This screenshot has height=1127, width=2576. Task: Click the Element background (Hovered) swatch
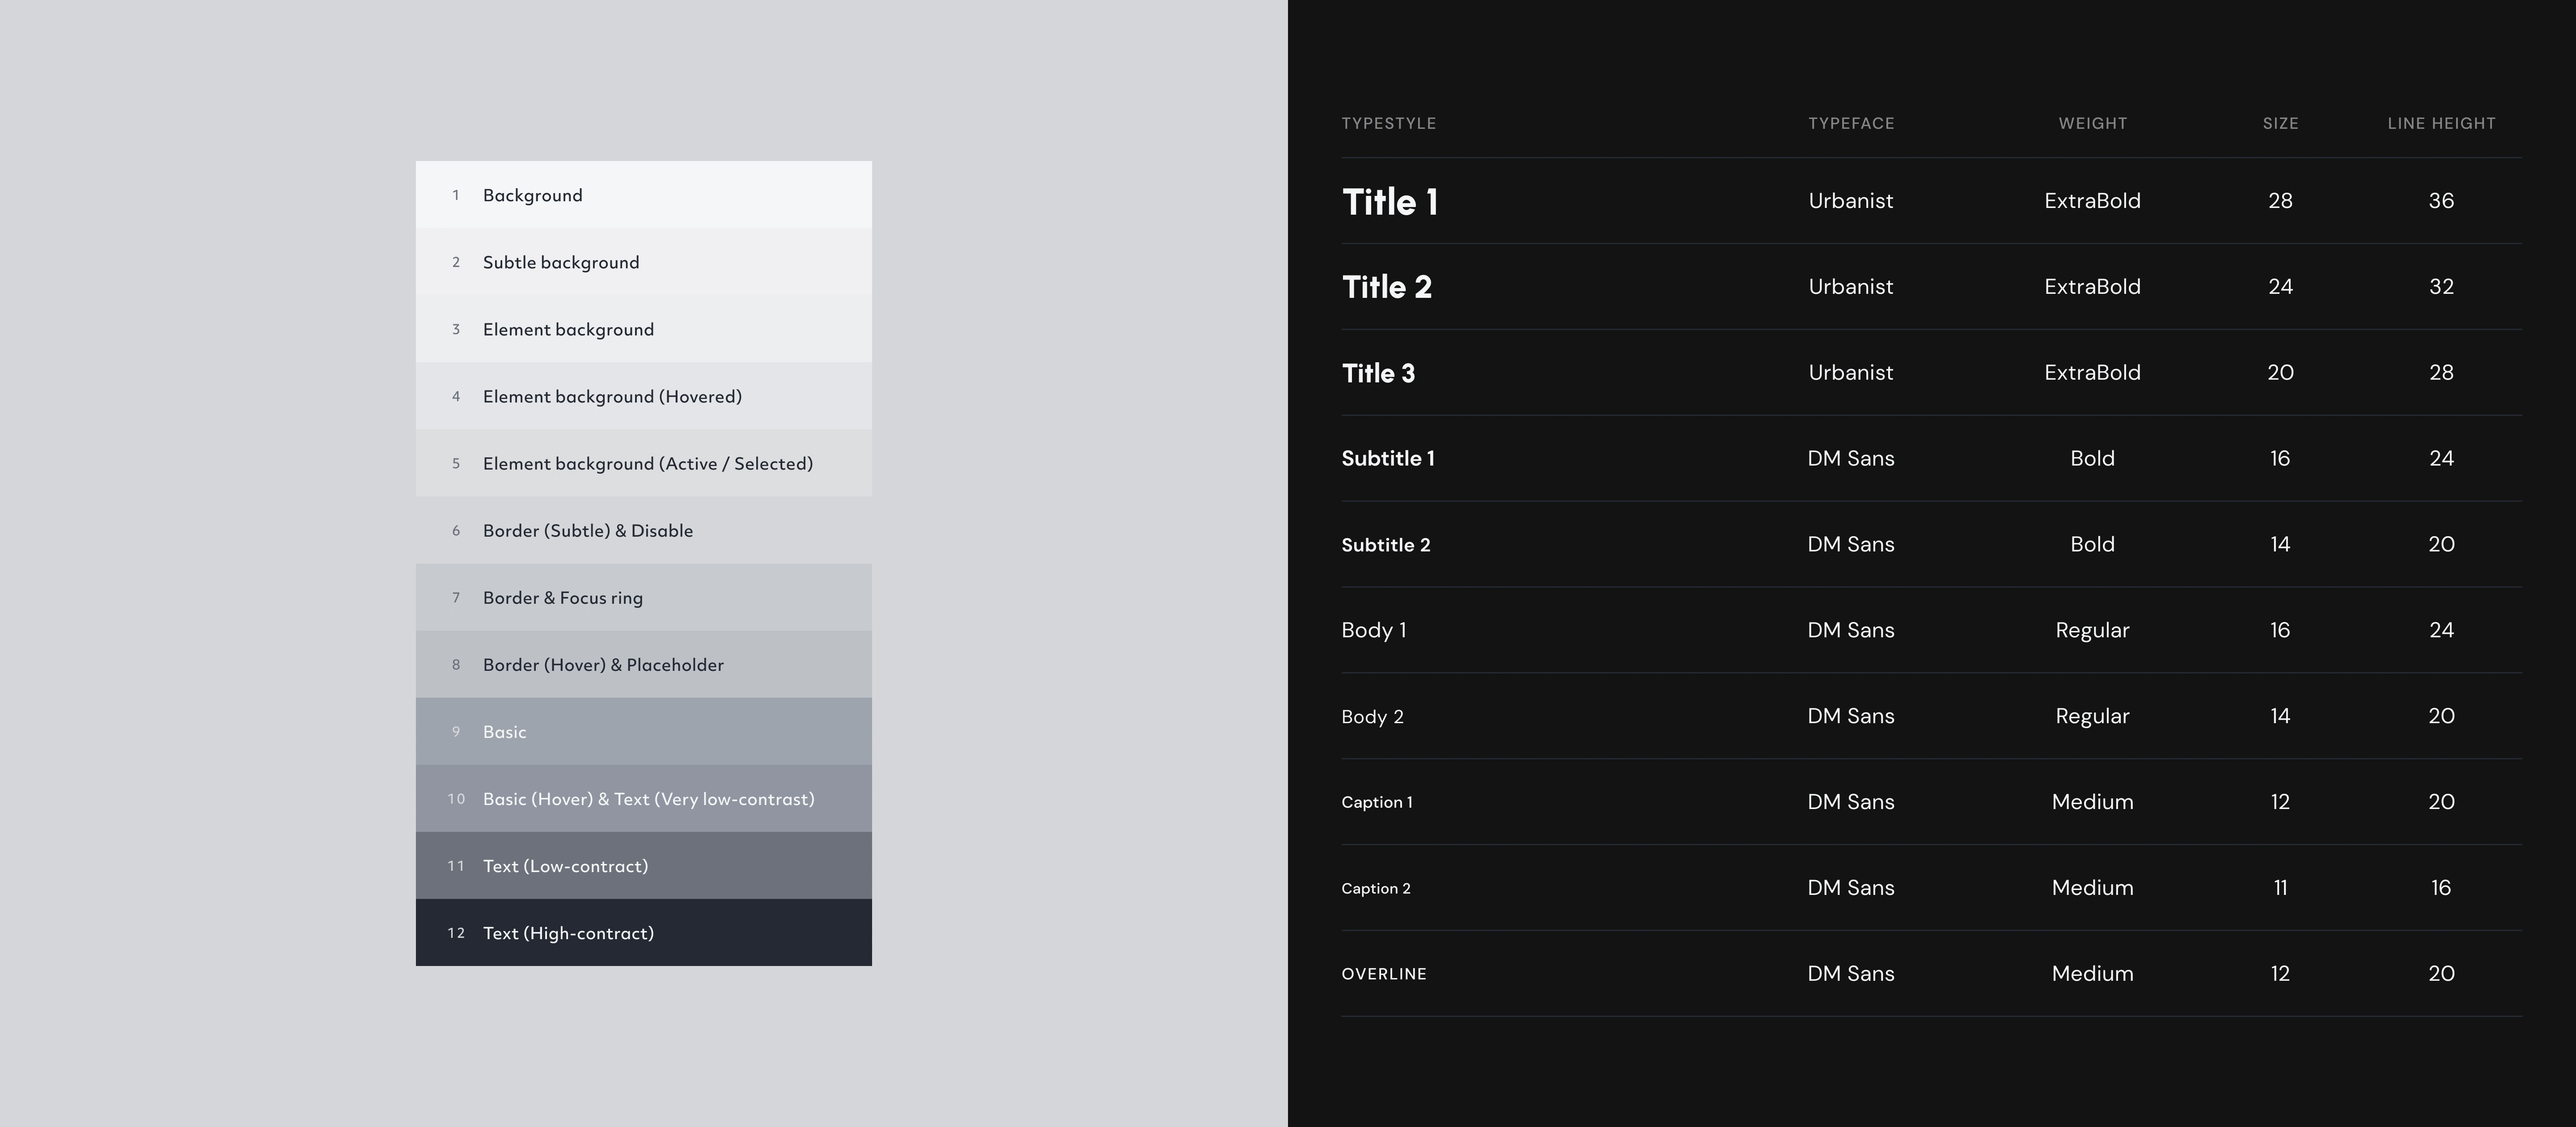(x=643, y=396)
